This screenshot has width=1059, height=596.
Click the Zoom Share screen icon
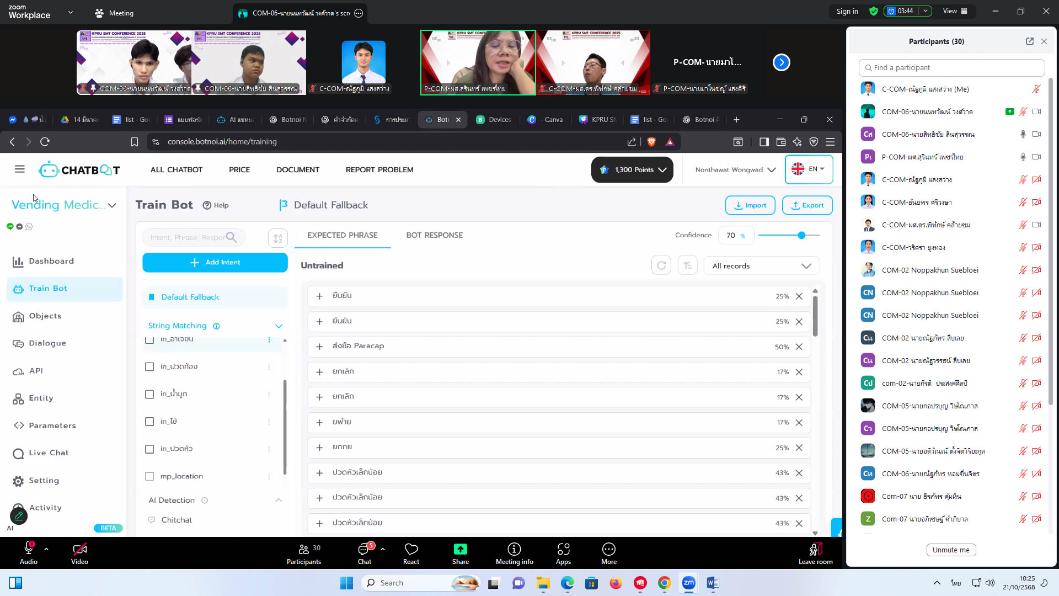coord(460,550)
